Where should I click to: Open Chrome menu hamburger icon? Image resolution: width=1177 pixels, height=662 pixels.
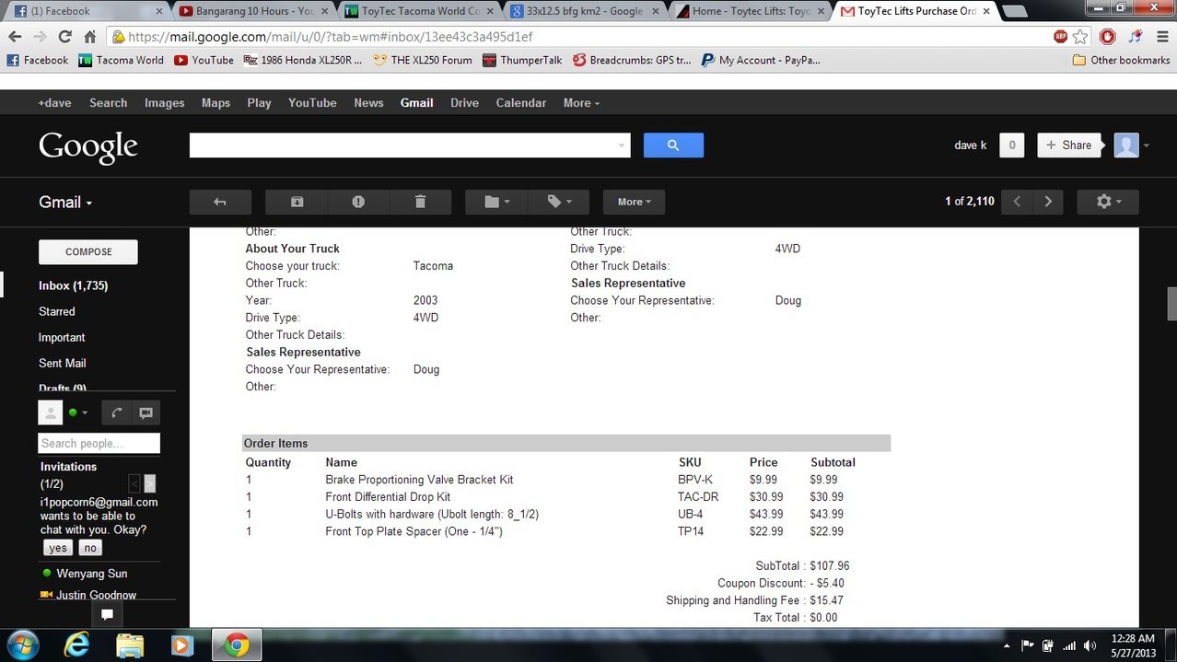point(1161,37)
